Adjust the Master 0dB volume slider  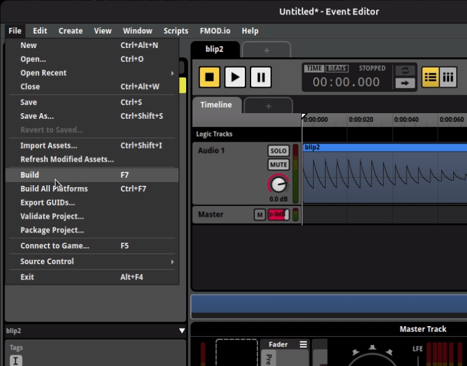(x=278, y=214)
